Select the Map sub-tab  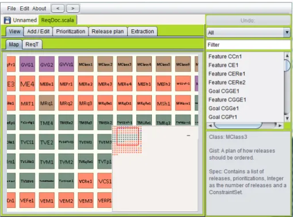click(14, 44)
